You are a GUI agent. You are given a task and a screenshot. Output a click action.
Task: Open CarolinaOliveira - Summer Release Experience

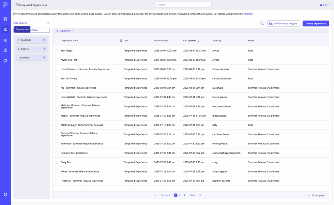coord(79,134)
